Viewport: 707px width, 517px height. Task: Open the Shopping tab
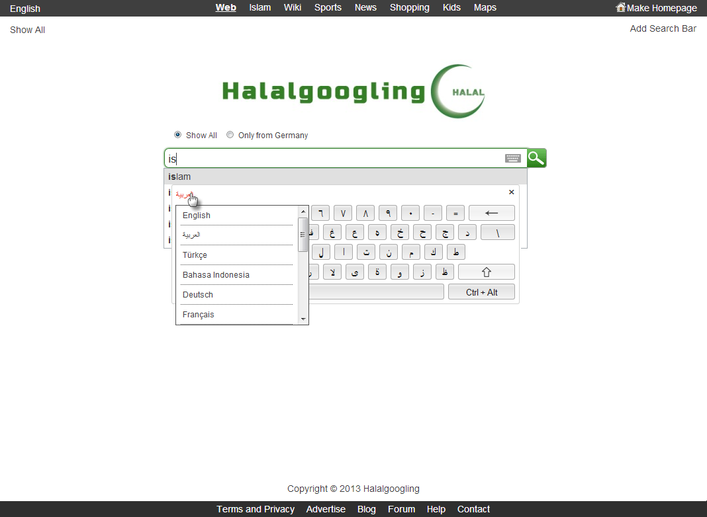410,8
